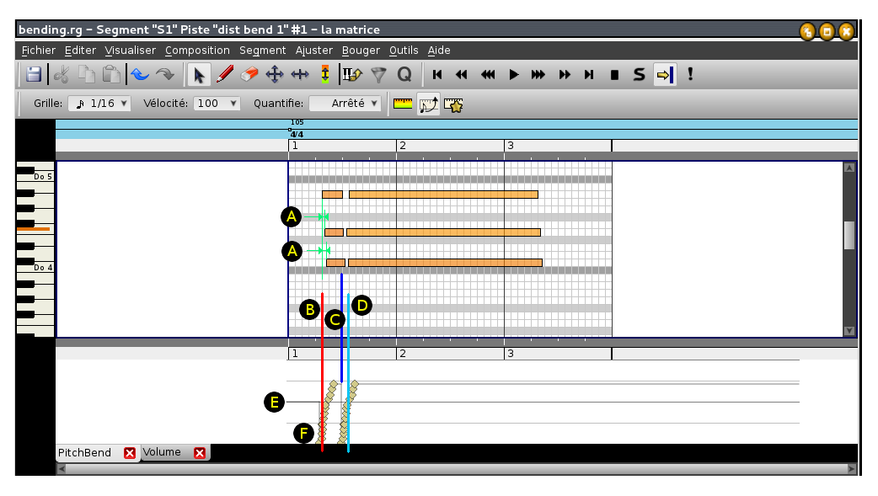Toggle the pitch bend ruler icon

(429, 104)
